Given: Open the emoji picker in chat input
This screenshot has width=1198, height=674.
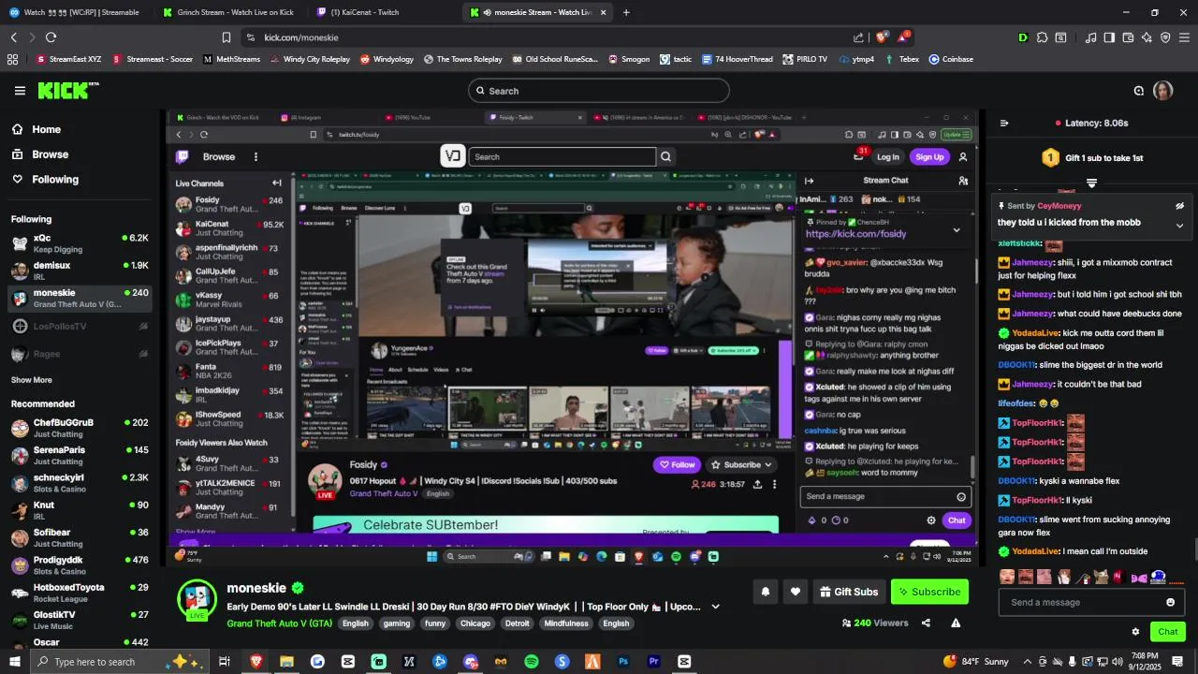Looking at the screenshot, I should pyautogui.click(x=1170, y=603).
